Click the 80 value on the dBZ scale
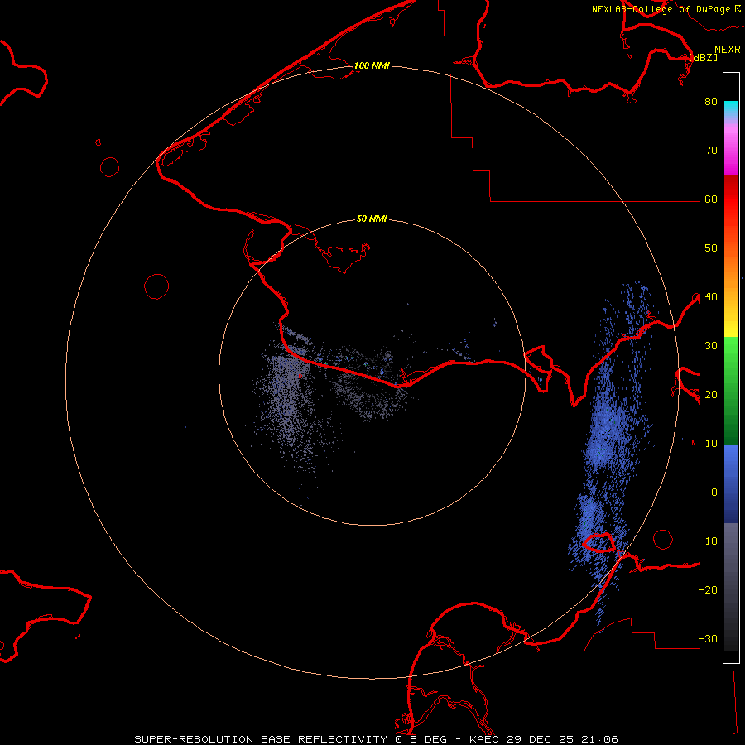 pos(711,102)
